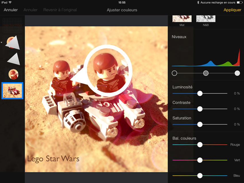Click the white point handle under Niveaux

click(237, 73)
